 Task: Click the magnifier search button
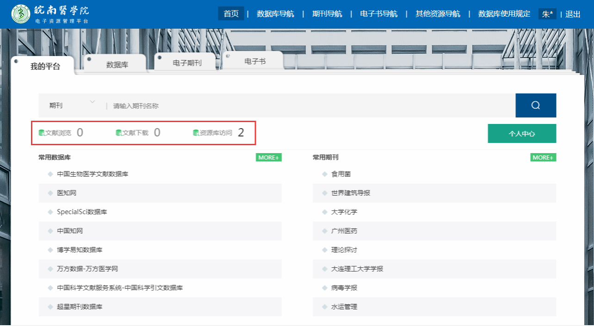point(536,105)
